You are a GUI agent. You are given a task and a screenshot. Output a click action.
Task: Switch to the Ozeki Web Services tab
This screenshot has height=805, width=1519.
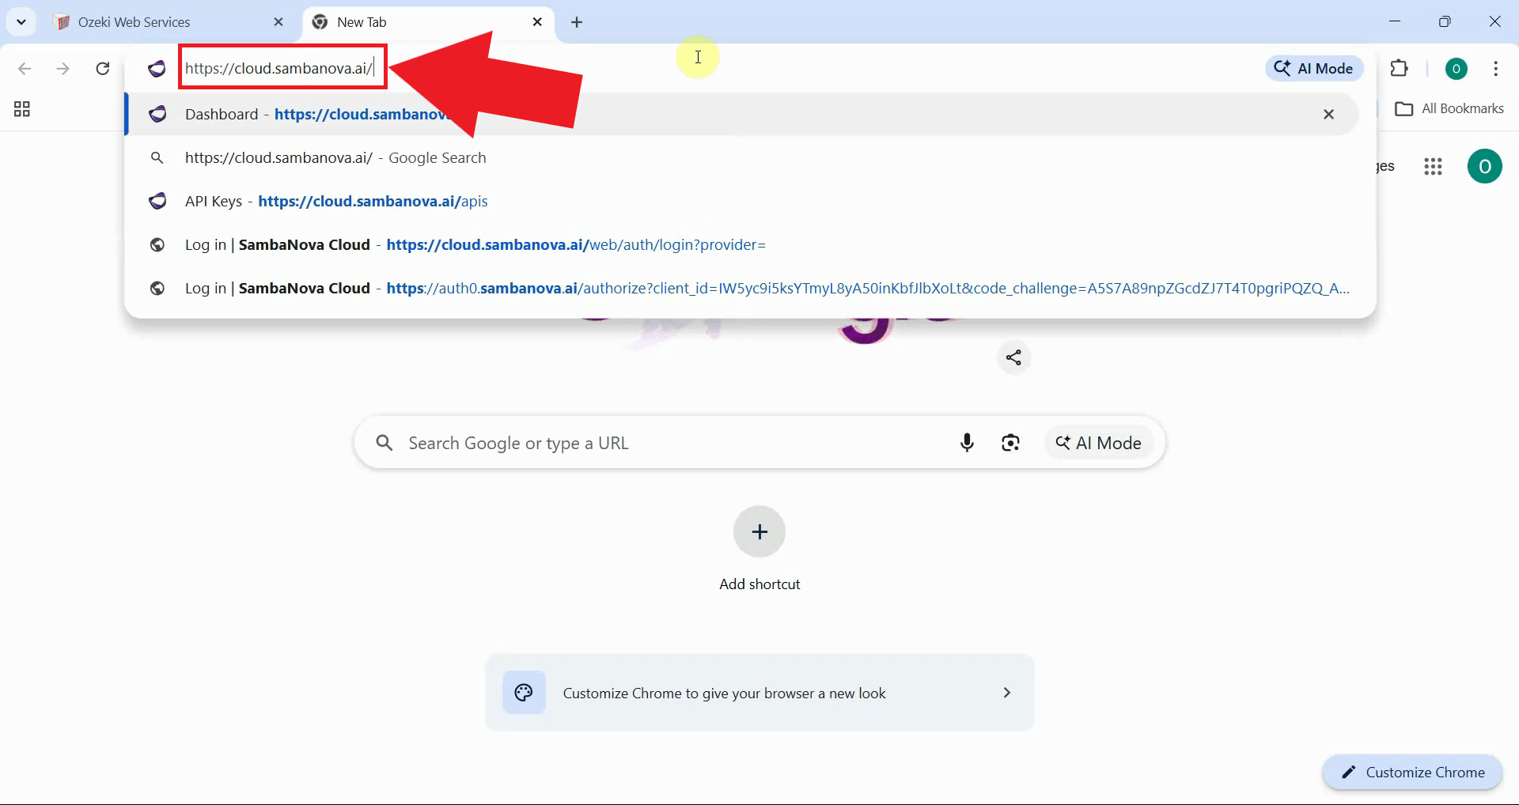coord(134,21)
